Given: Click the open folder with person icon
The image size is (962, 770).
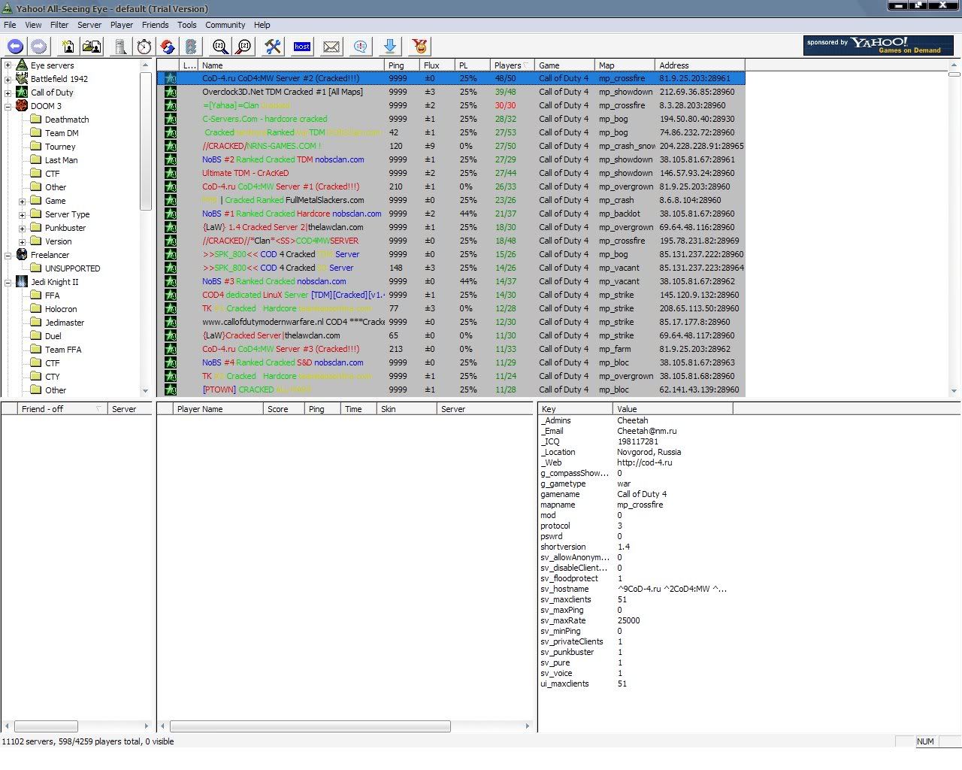Looking at the screenshot, I should click(92, 47).
